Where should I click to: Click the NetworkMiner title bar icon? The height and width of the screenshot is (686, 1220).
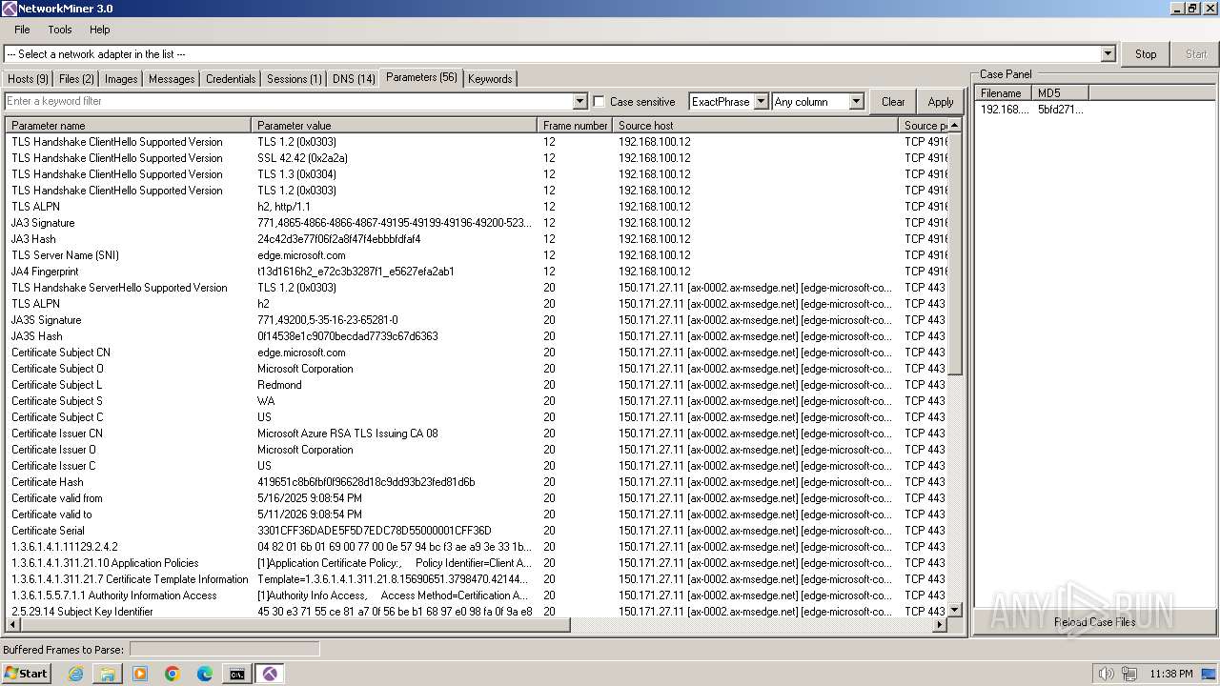[x=9, y=9]
